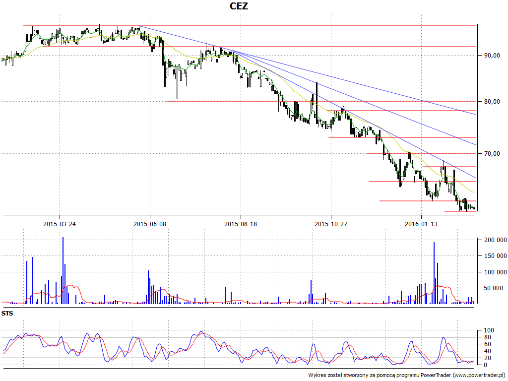Select the 2015-06-08 date label
This screenshot has width=508, height=381.
pos(150,224)
